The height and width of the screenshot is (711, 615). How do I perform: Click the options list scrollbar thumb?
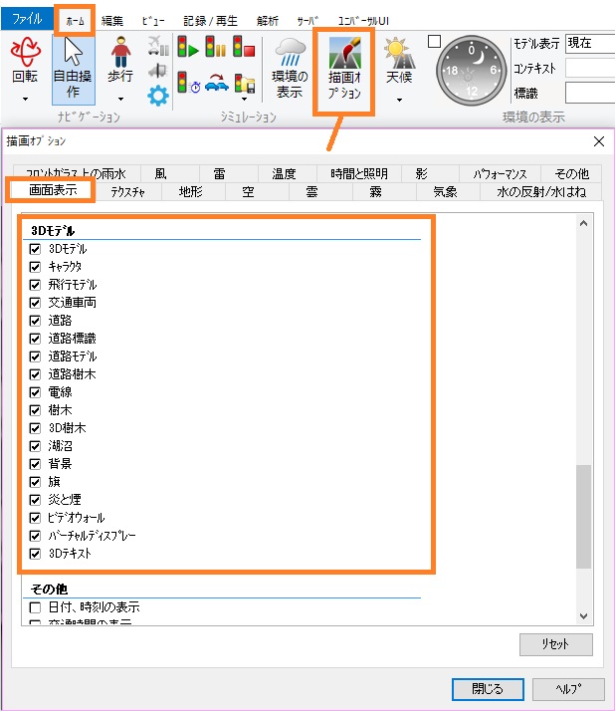tap(584, 516)
